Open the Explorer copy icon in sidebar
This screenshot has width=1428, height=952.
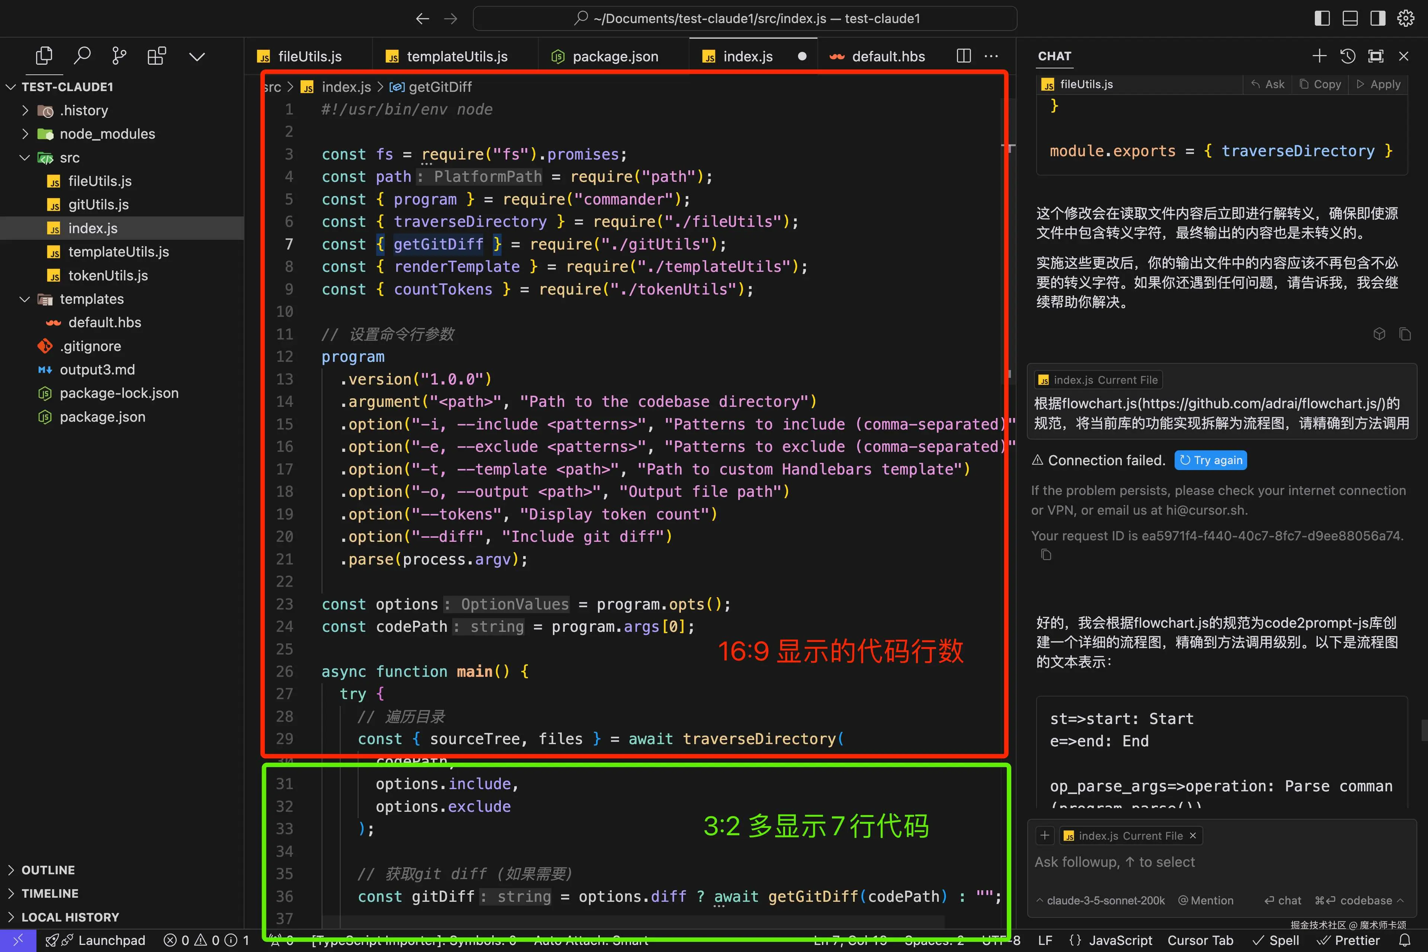point(44,55)
